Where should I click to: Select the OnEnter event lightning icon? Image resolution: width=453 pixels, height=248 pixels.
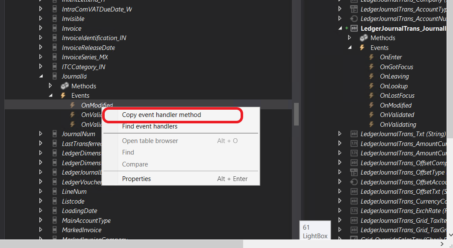pyautogui.click(x=371, y=57)
